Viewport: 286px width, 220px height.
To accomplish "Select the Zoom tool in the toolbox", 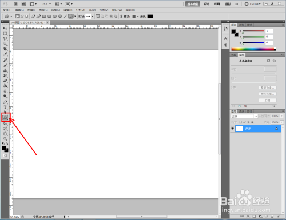I will [x=5, y=139].
